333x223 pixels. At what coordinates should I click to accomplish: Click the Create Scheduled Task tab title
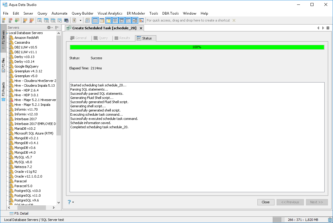coord(104,28)
